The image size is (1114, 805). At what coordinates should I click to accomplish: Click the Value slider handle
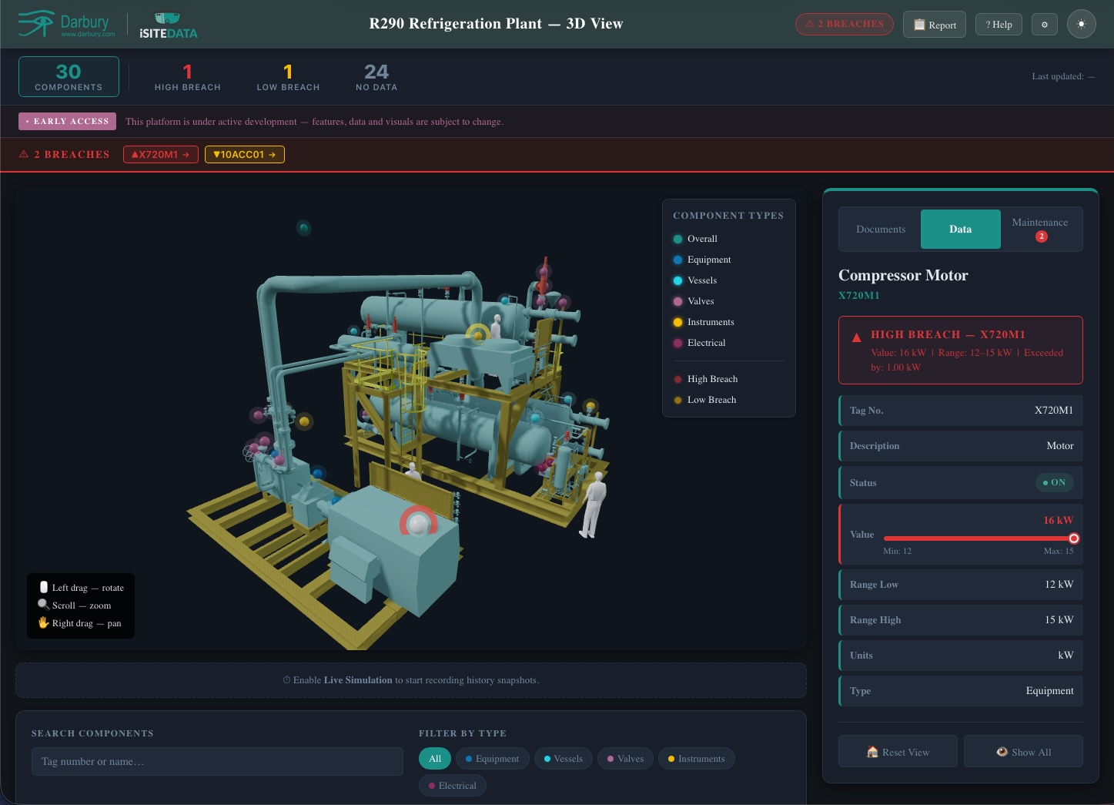[1074, 538]
